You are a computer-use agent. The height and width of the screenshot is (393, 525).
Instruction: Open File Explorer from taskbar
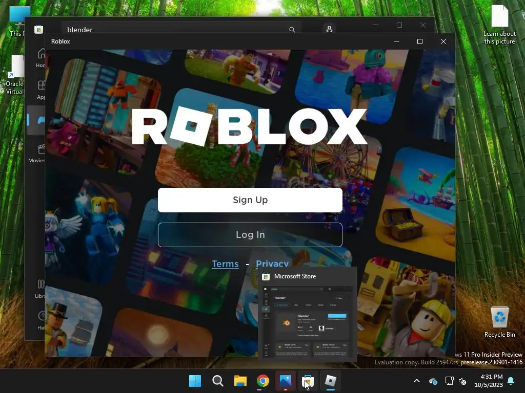[240, 381]
